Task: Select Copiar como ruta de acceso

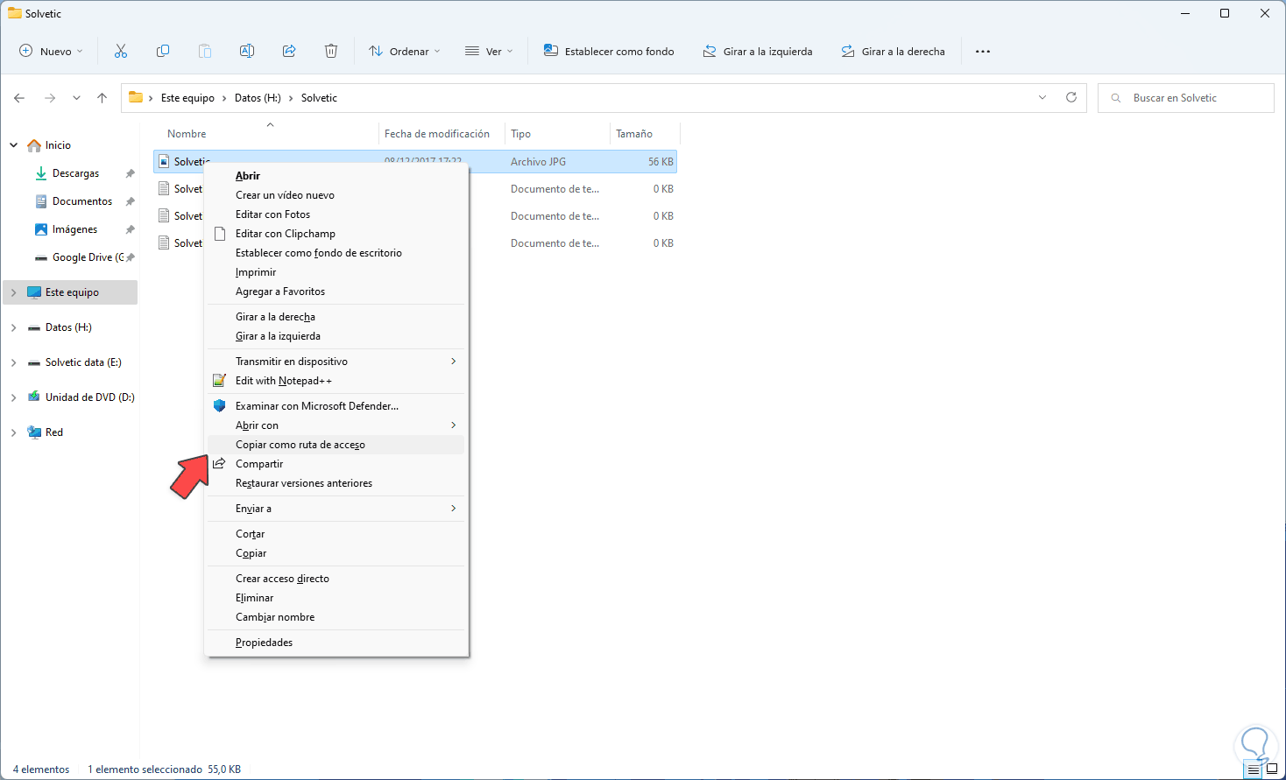Action: (336, 445)
